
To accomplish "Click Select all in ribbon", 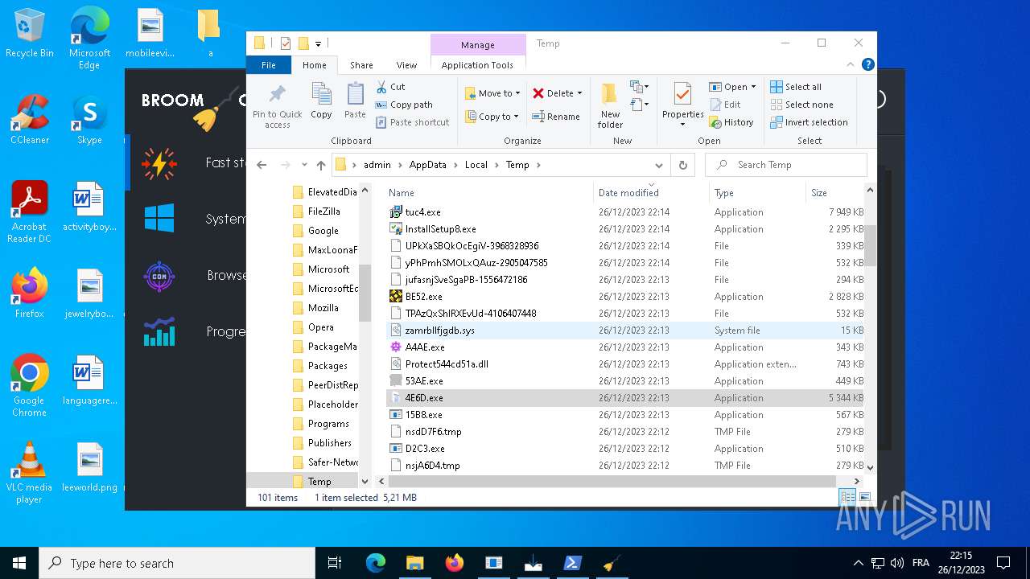I will [x=796, y=87].
